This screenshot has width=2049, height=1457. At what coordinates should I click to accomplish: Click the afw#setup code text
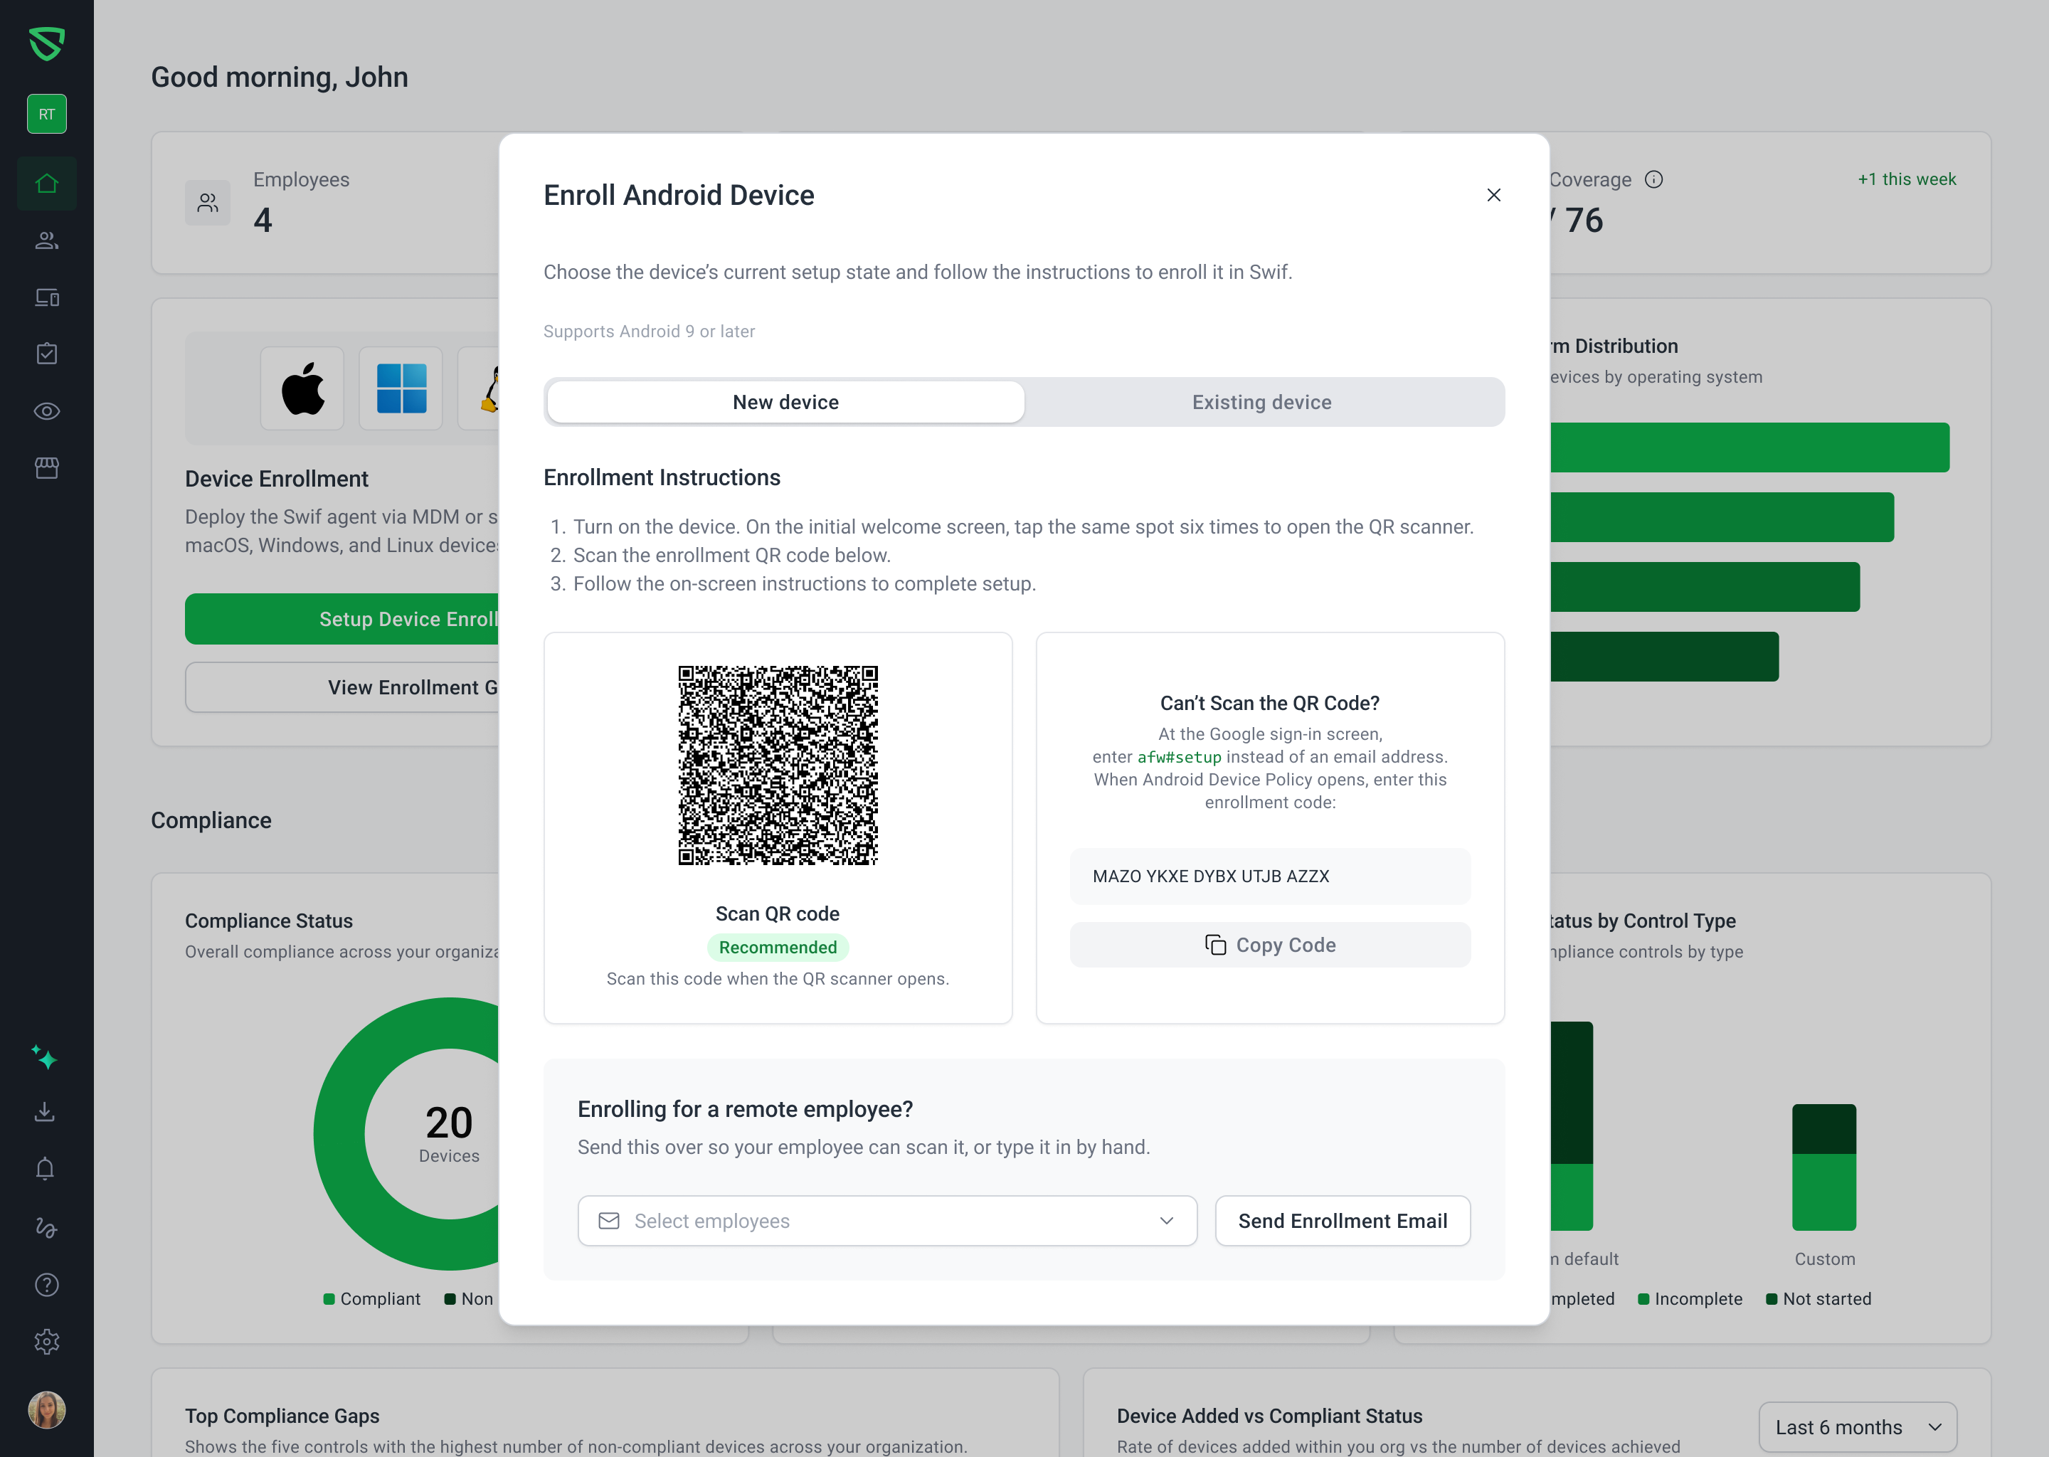click(x=1180, y=757)
